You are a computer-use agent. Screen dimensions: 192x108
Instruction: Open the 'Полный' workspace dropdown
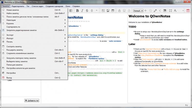click(x=138, y=11)
